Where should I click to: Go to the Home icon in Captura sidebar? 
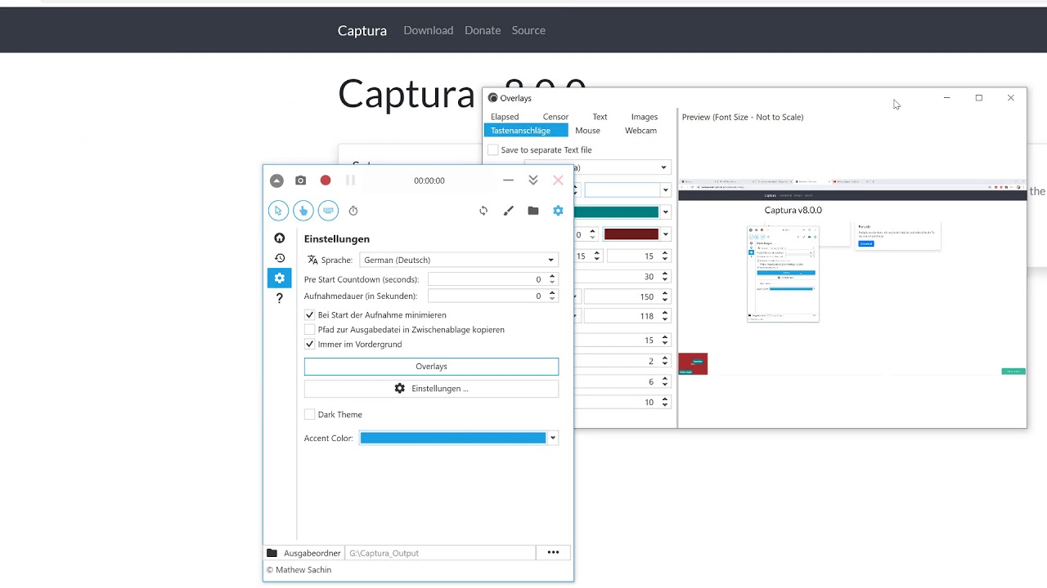[x=280, y=238]
